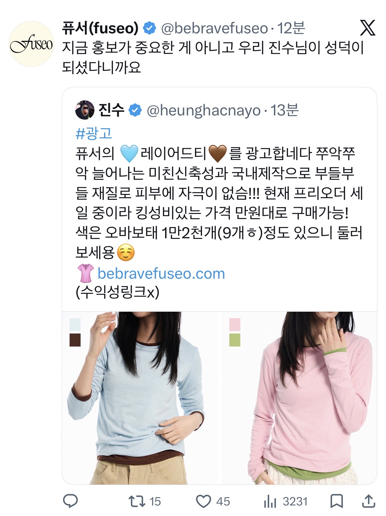386x516 pixels.
Task: Open view analytics bar chart icon
Action: click(x=270, y=501)
